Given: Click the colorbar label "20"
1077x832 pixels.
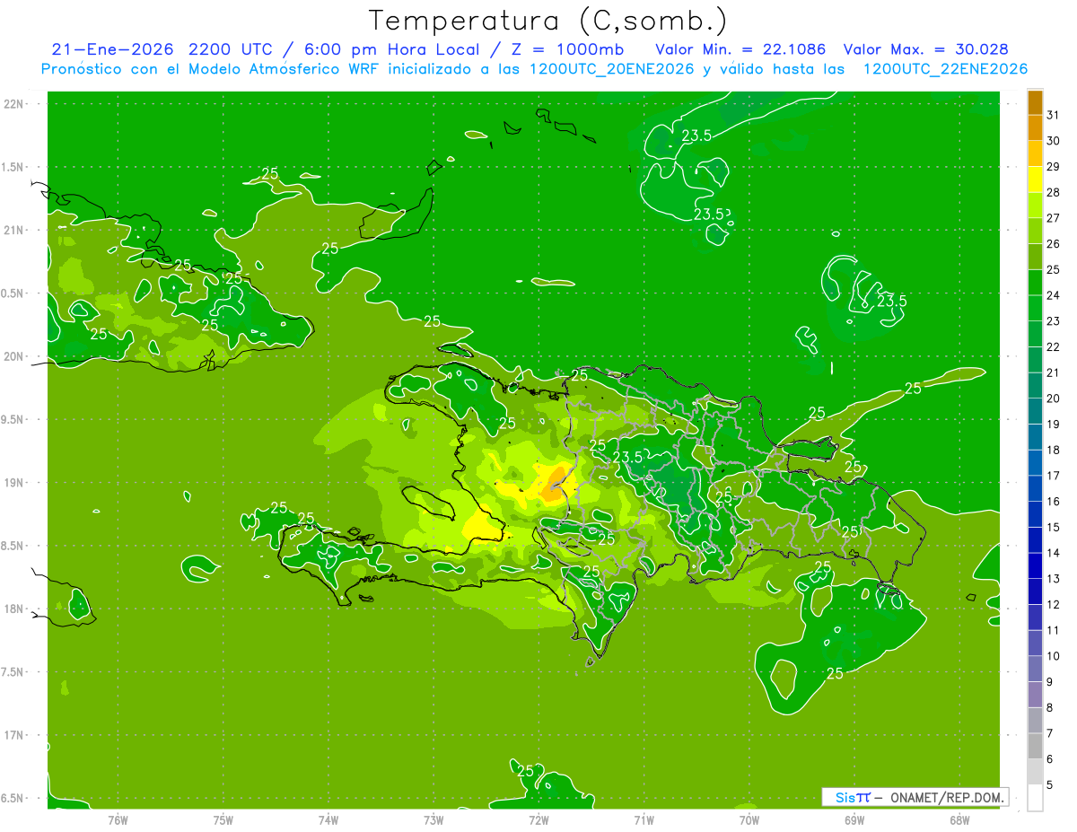Looking at the screenshot, I should (x=1054, y=398).
